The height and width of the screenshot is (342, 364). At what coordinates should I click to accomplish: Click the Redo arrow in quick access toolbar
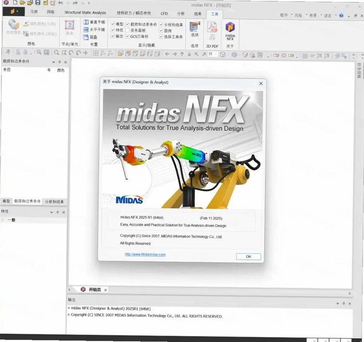(75, 3)
